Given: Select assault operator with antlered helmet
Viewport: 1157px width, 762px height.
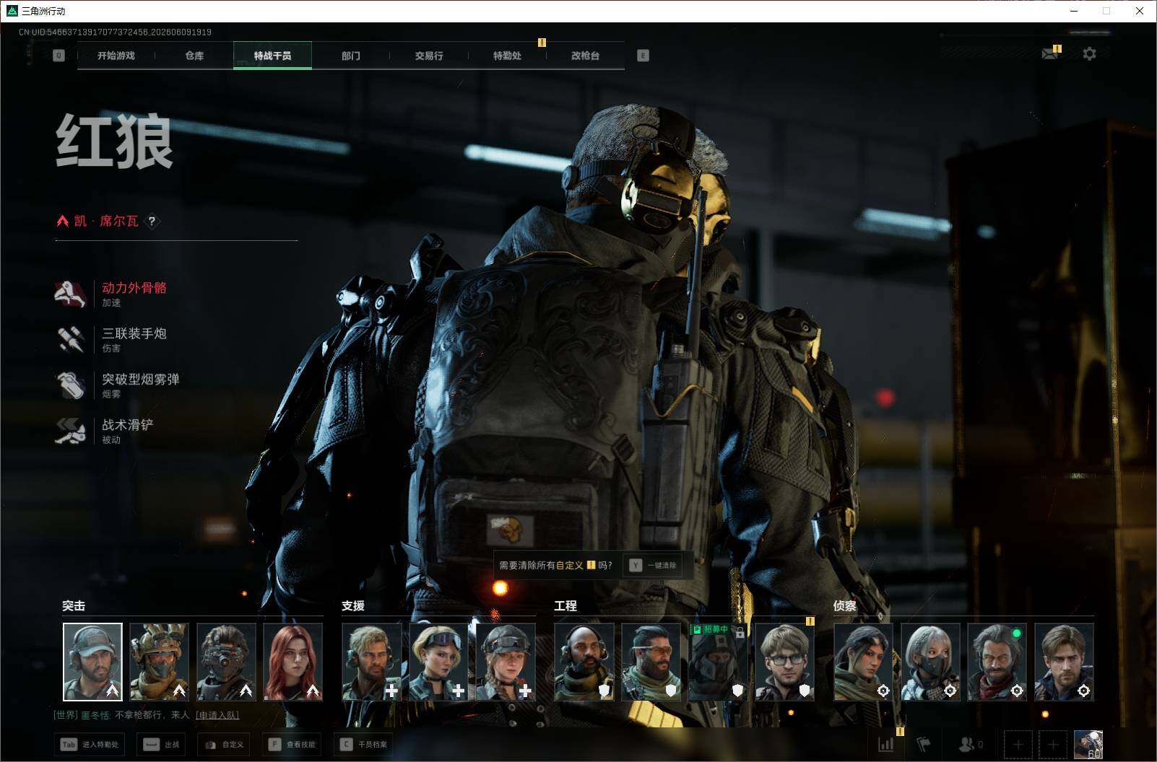Looking at the screenshot, I should tap(159, 662).
